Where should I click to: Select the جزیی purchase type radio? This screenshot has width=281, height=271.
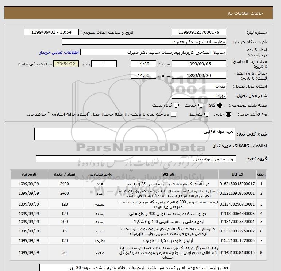coord(228,114)
